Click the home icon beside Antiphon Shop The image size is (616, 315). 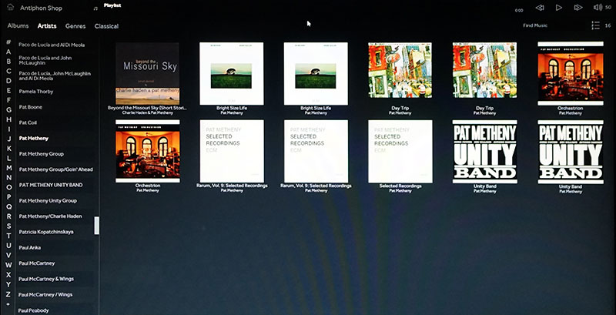point(10,8)
